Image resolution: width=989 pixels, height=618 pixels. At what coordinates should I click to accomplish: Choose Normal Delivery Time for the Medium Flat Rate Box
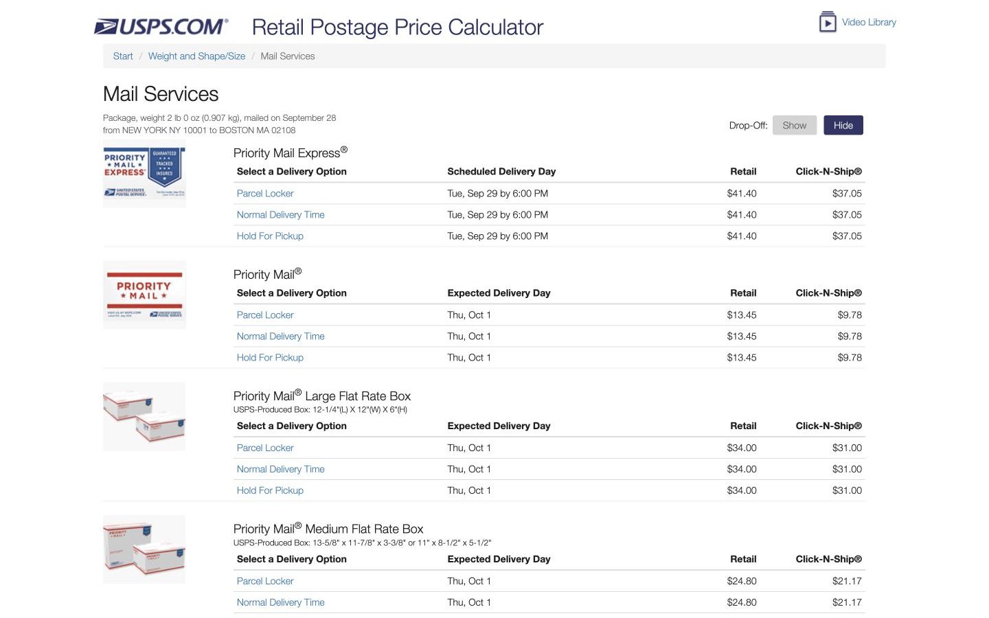(x=281, y=602)
